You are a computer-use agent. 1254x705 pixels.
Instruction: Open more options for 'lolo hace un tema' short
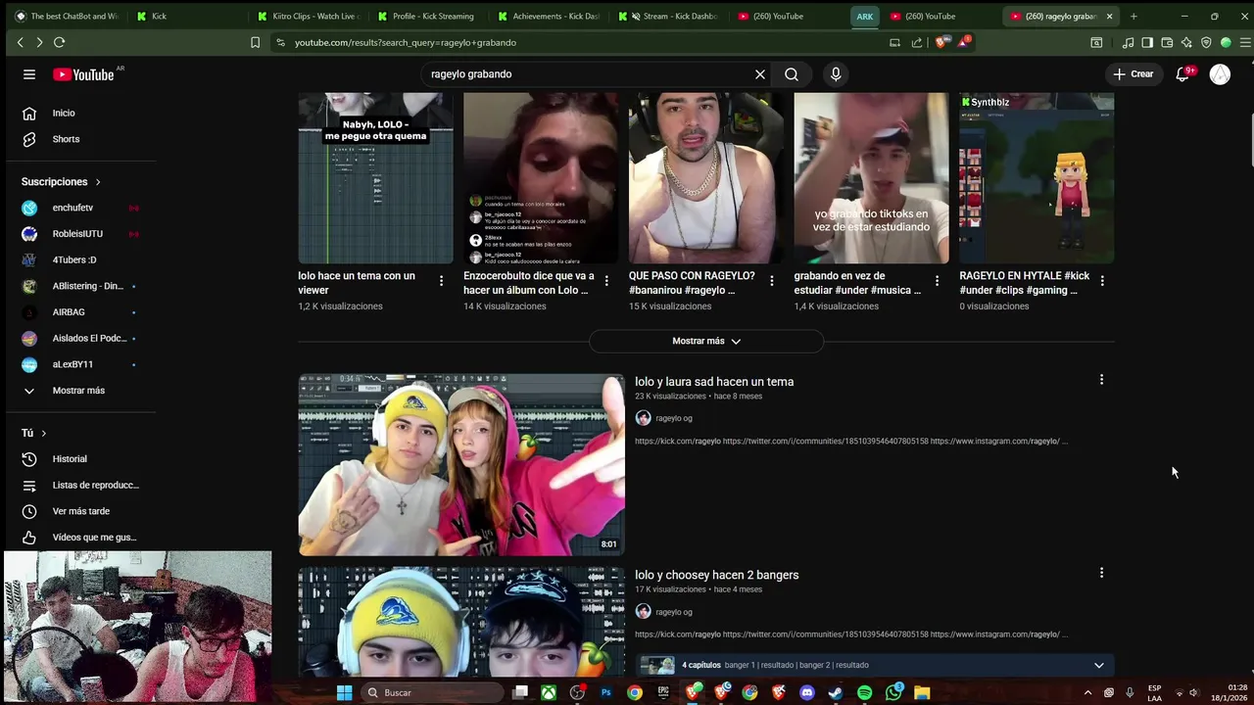(x=441, y=281)
